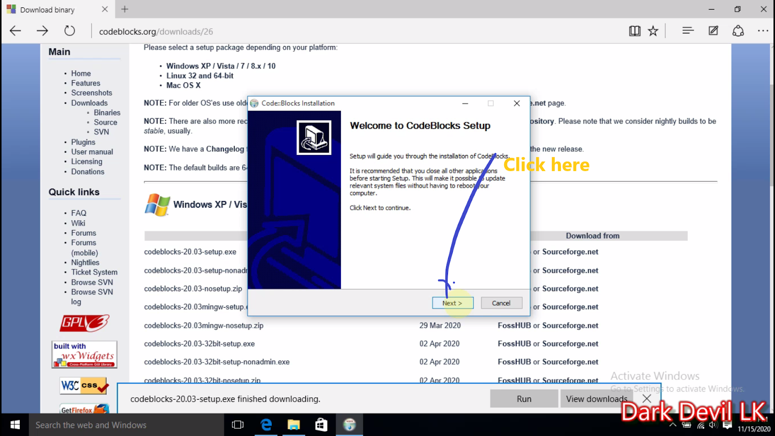This screenshot has width=775, height=436.
Task: Click FossHUB link for mingw-nosetup.zip
Action: (514, 326)
